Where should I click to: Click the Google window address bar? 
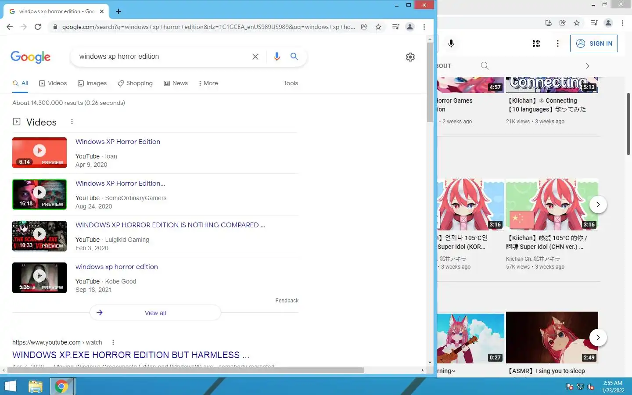click(208, 27)
